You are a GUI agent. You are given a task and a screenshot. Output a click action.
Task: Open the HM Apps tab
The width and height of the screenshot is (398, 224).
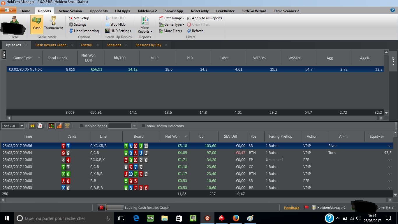point(122,11)
